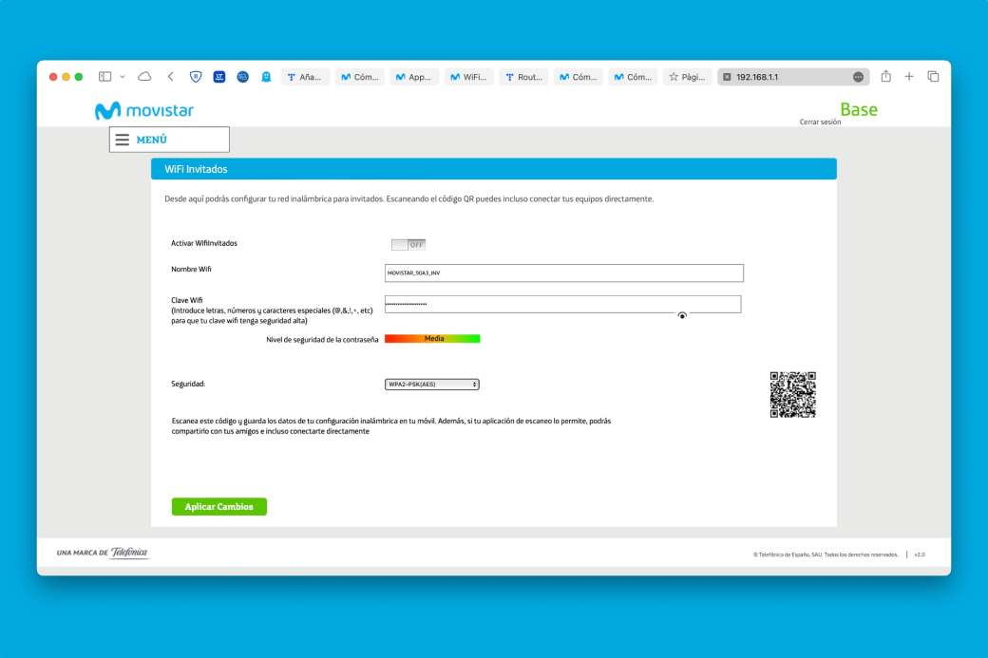This screenshot has height=658, width=988.
Task: Click the WiFi QR code
Action: pos(792,395)
